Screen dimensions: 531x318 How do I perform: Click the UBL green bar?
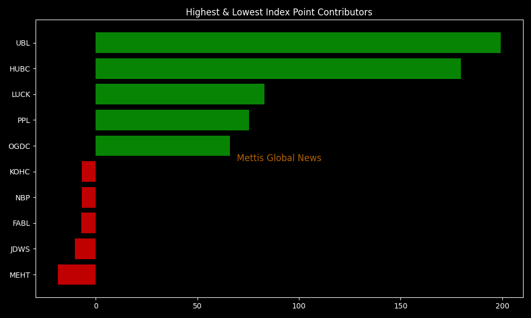pos(298,42)
